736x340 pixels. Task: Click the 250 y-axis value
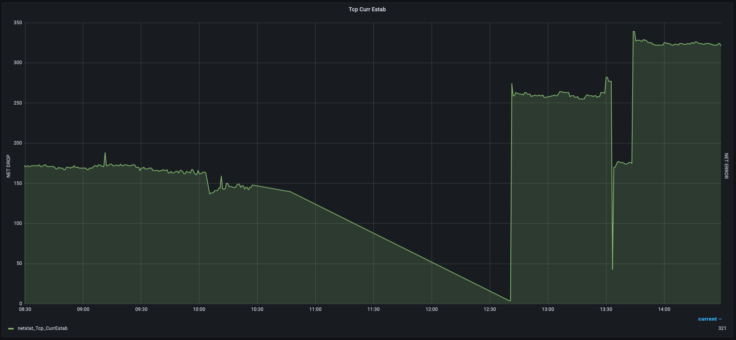click(18, 103)
